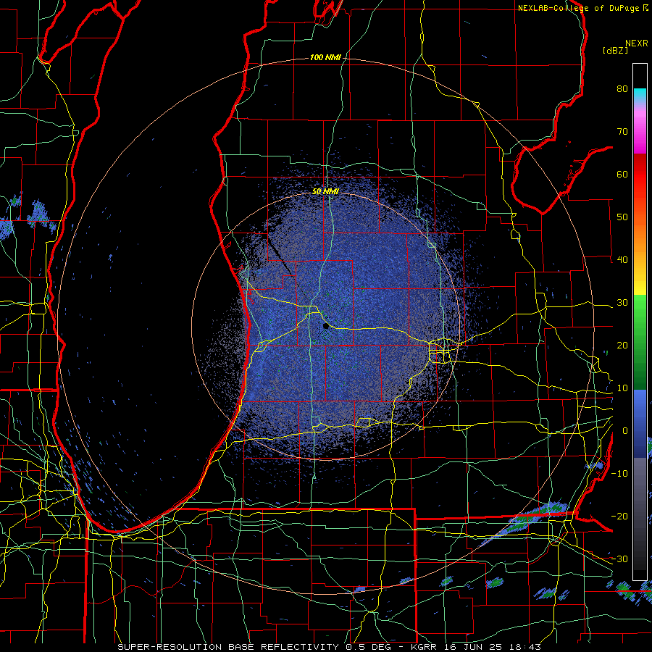Image resolution: width=652 pixels, height=652 pixels.
Task: Click the KGRR radar site black dot
Action: [326, 327]
